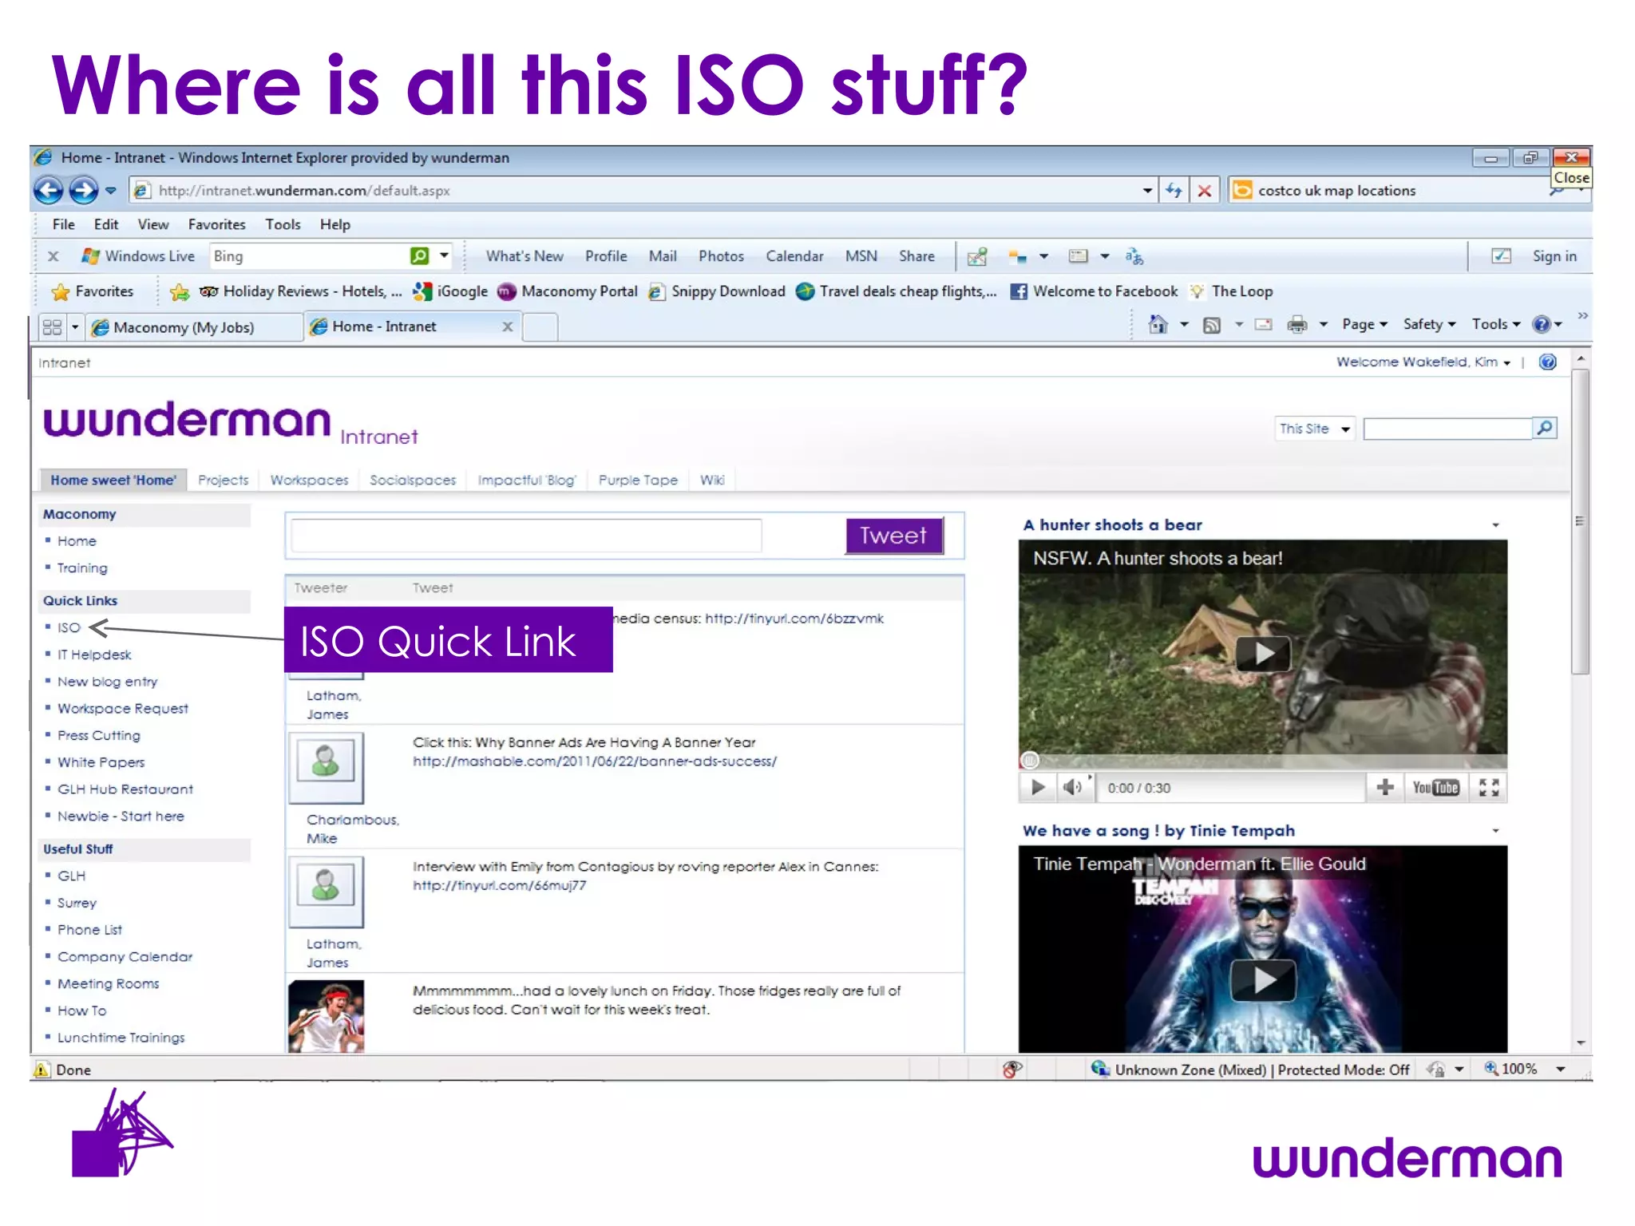Open the This Site search scope dropdown
This screenshot has height=1226, width=1635.
point(1314,429)
